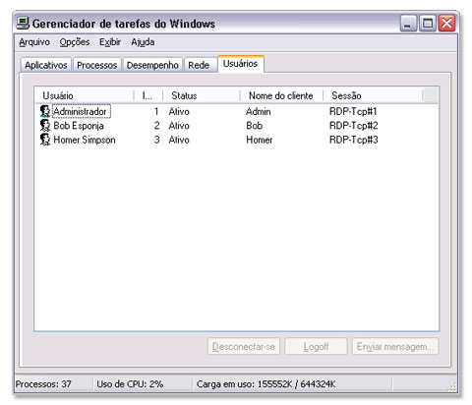Open the Arquivo menu

pyautogui.click(x=34, y=42)
